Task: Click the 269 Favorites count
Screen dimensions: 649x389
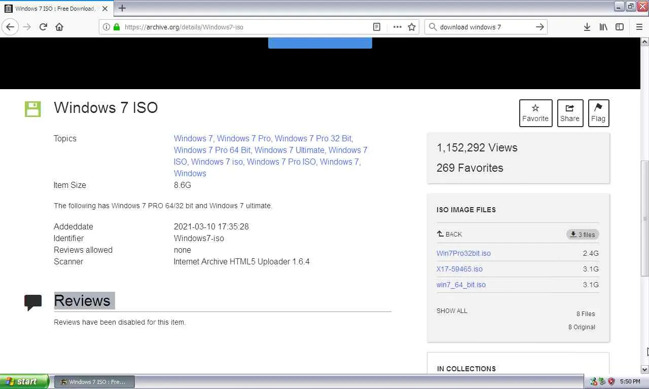Action: tap(470, 168)
